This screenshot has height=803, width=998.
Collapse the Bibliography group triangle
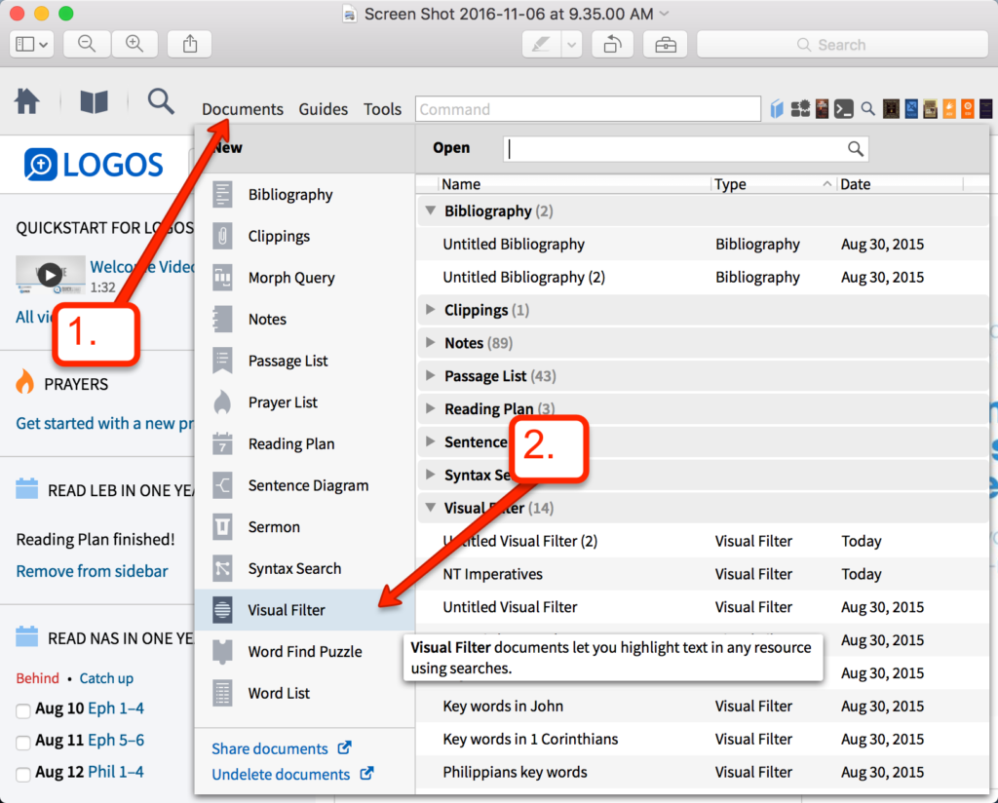(431, 210)
